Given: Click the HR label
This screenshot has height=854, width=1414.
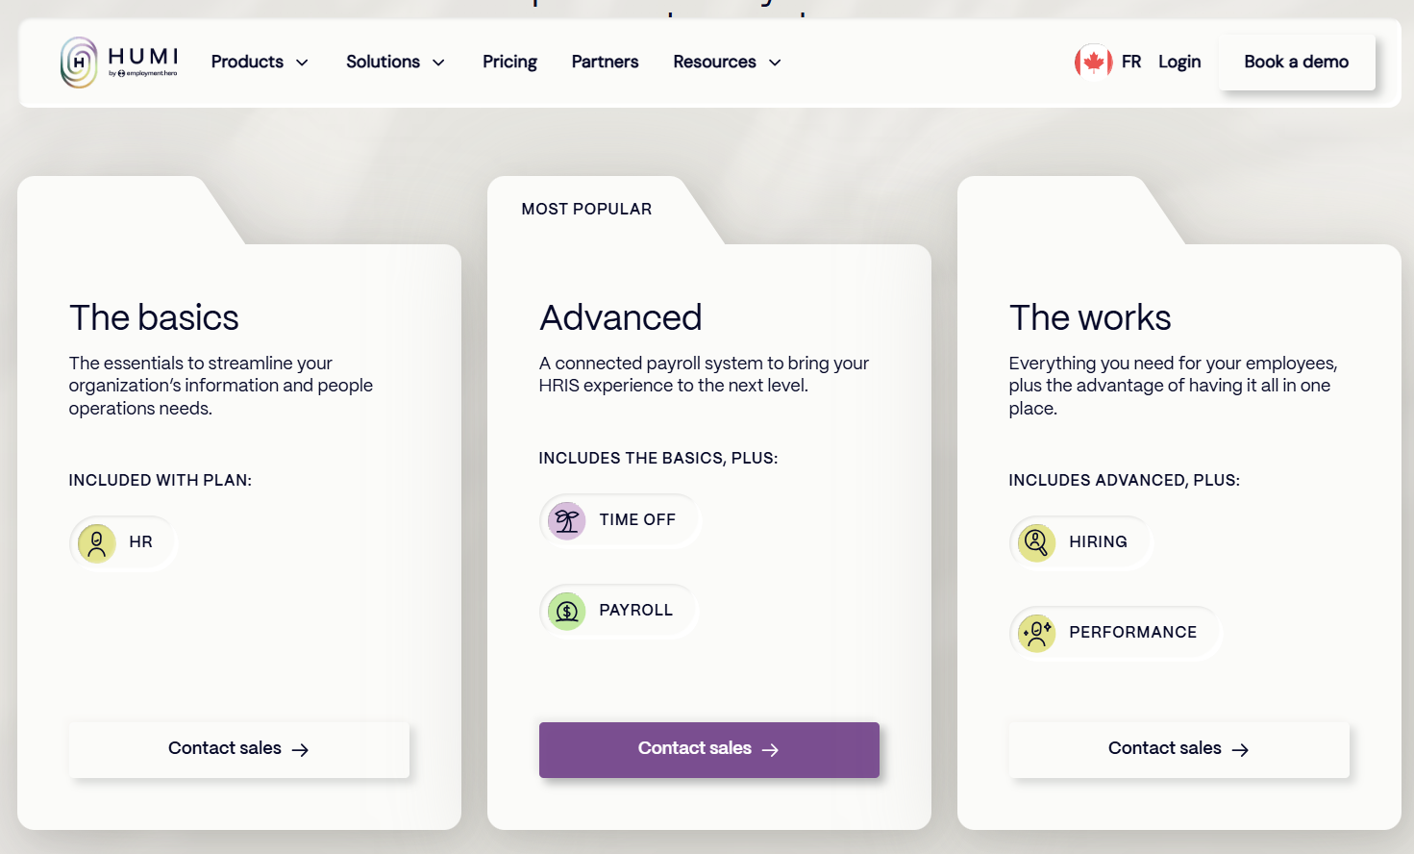Looking at the screenshot, I should [140, 542].
